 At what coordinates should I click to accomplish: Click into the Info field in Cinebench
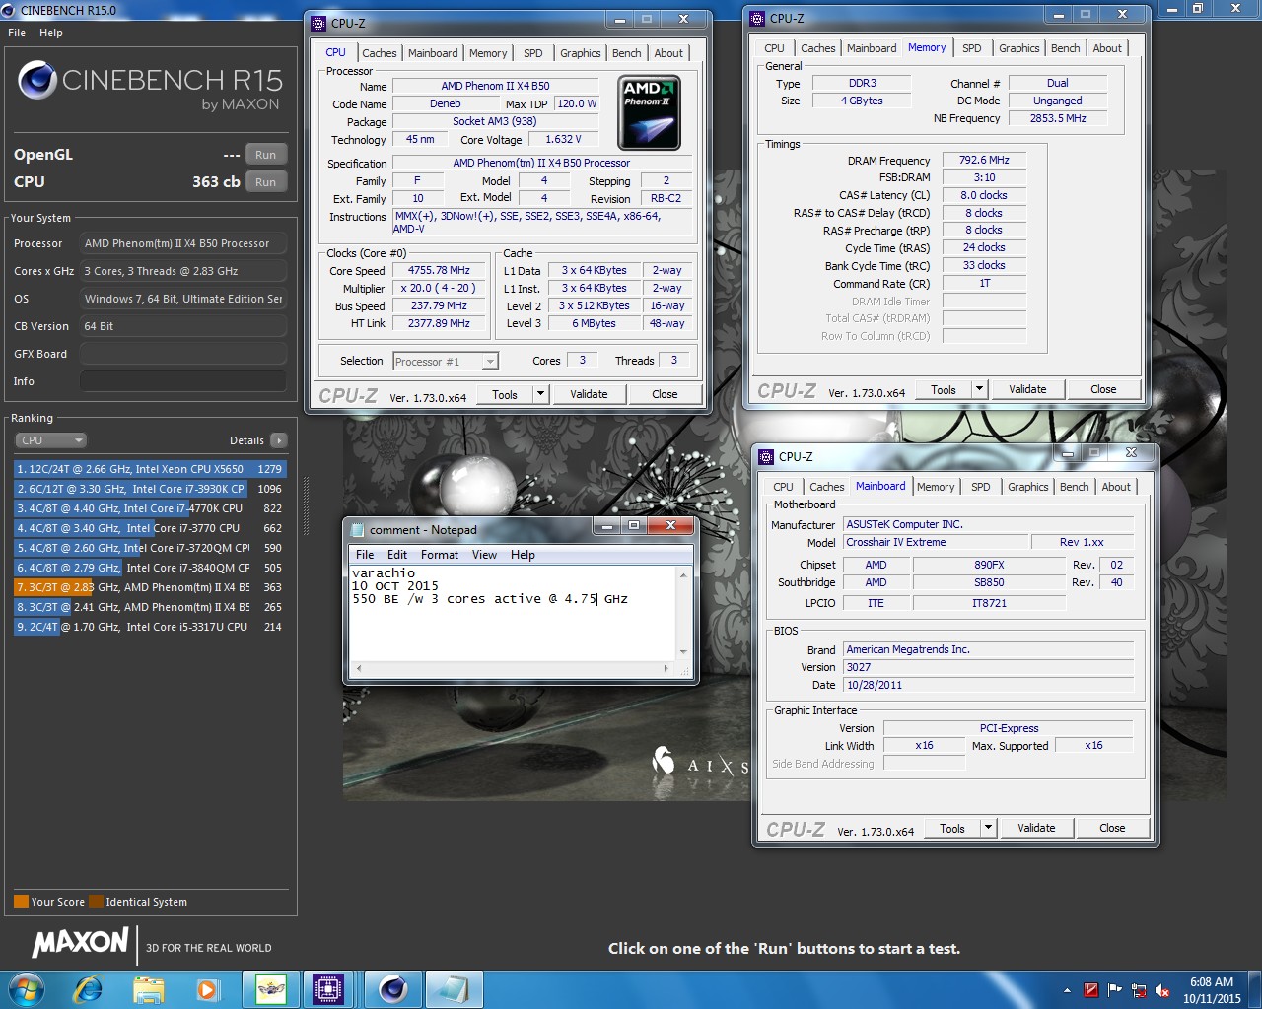click(x=183, y=381)
